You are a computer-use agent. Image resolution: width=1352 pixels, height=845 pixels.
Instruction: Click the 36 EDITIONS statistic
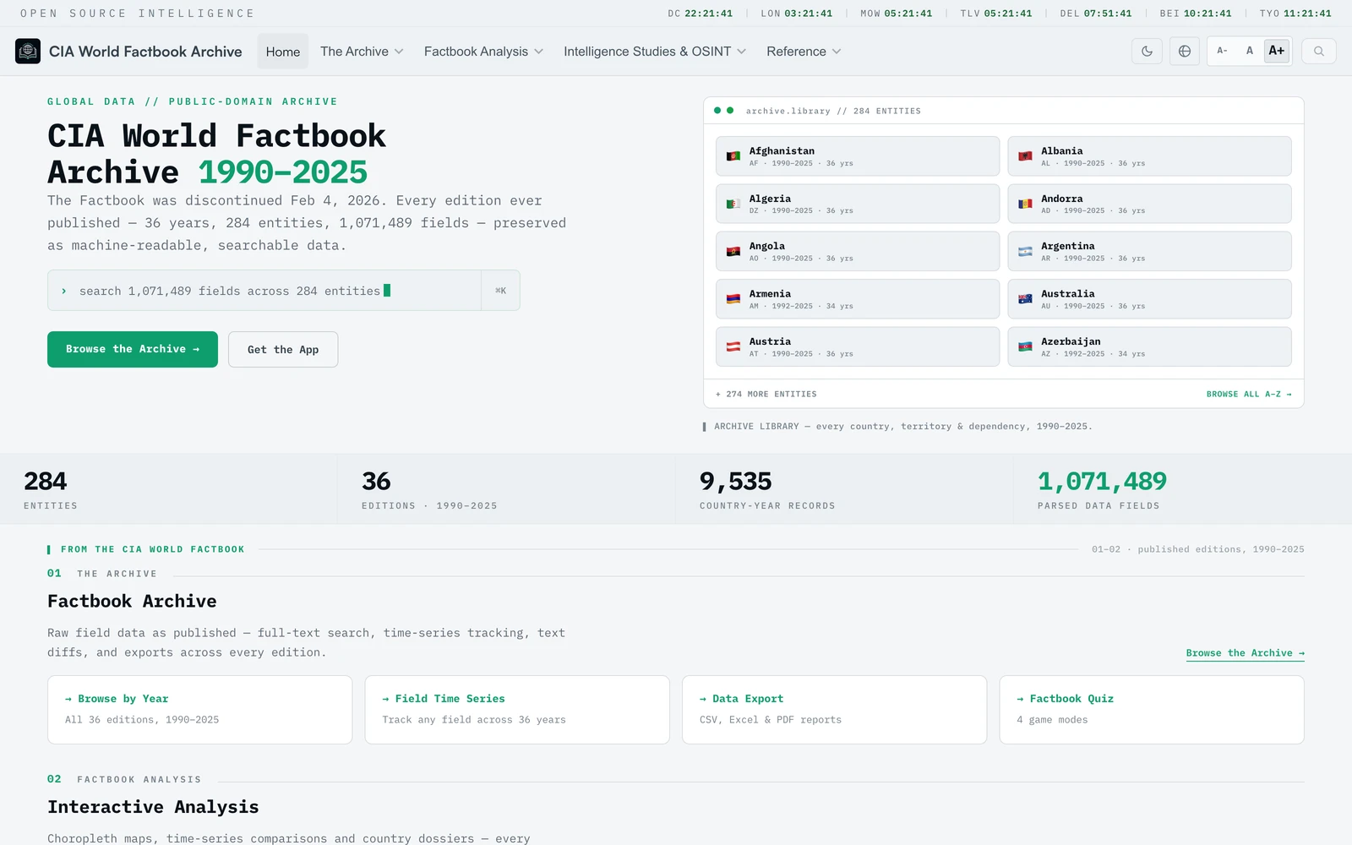coord(507,489)
